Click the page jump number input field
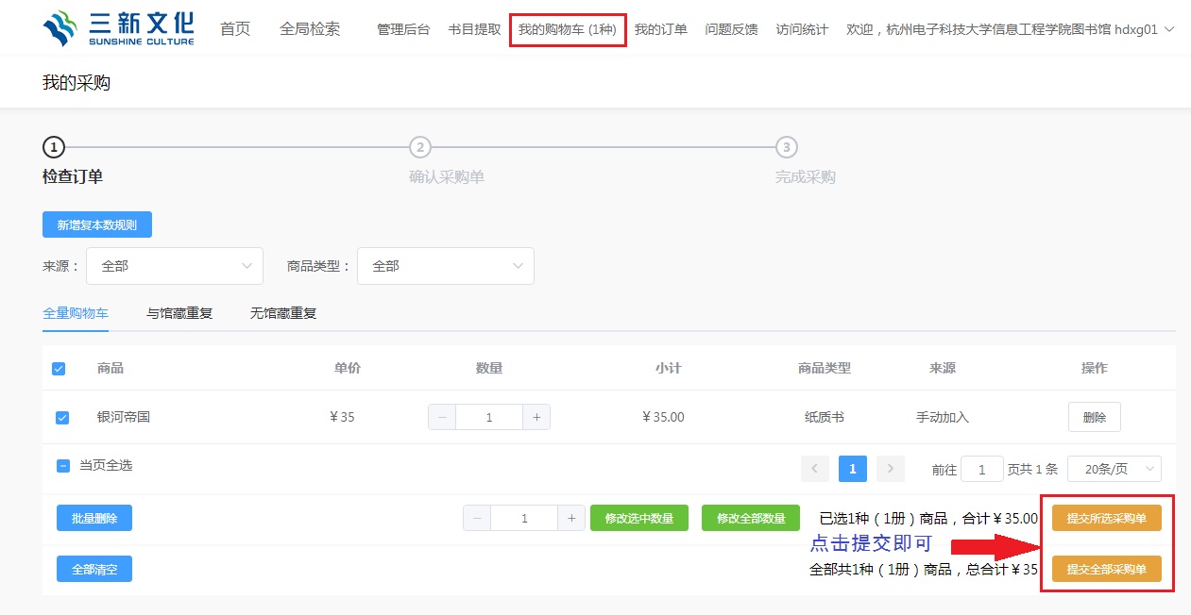The image size is (1191, 615). pos(982,469)
